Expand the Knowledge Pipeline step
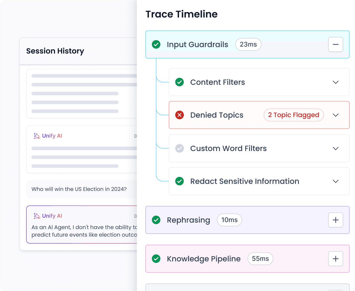The width and height of the screenshot is (355, 291). click(x=335, y=259)
